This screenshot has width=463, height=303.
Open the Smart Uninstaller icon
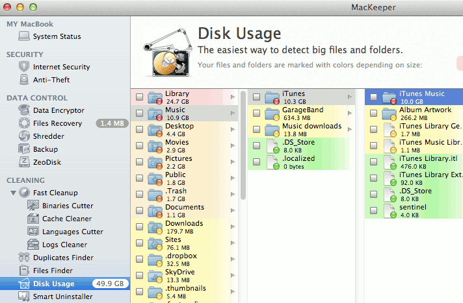coord(24,297)
